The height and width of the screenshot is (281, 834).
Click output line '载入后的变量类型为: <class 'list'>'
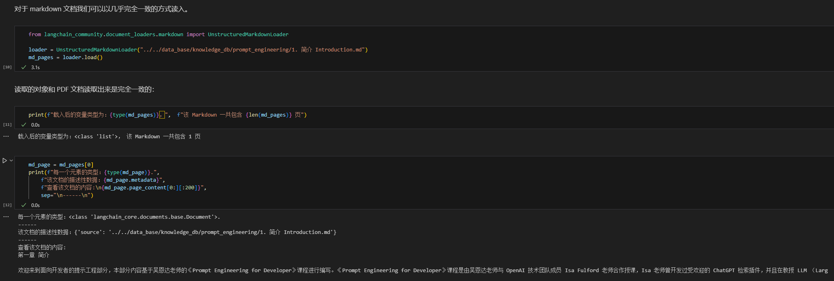tap(109, 137)
